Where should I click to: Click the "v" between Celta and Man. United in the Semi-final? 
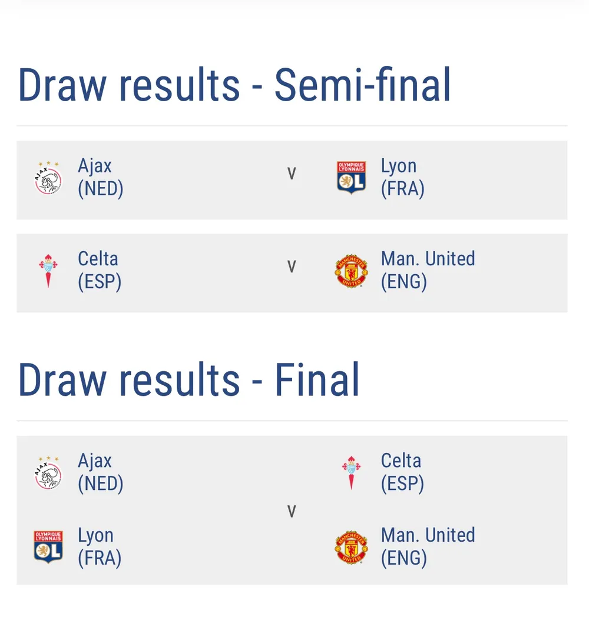292,267
